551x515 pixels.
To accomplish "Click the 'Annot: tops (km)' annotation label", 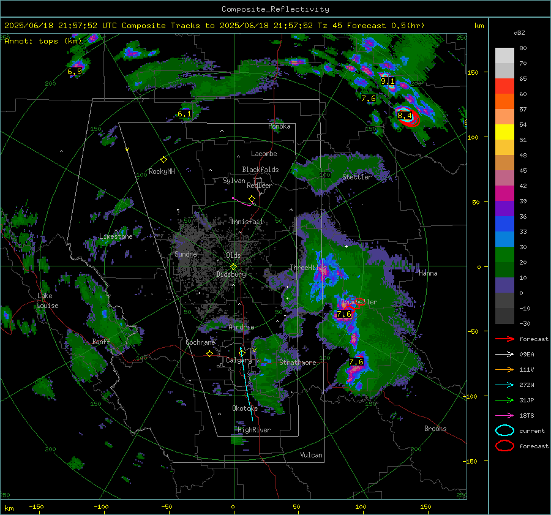I will pos(43,41).
